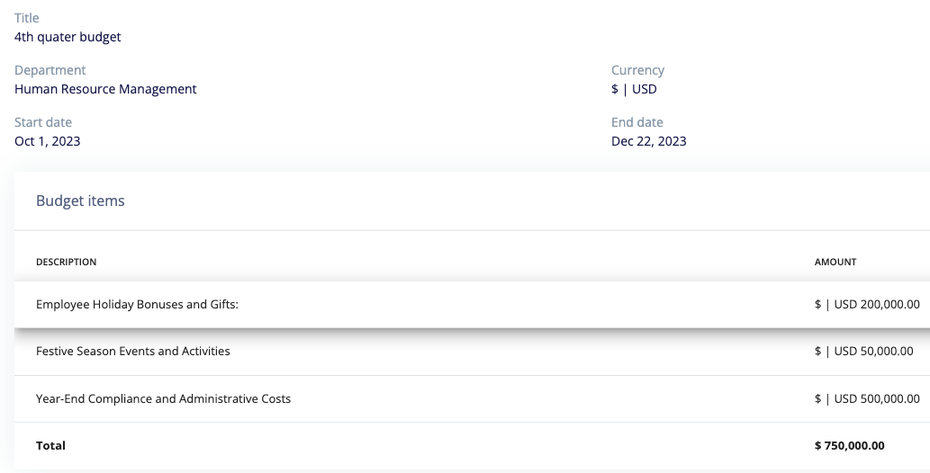Screen dimensions: 930x473
Task: Click the $ 750,000.00 total amount
Action: pos(850,446)
